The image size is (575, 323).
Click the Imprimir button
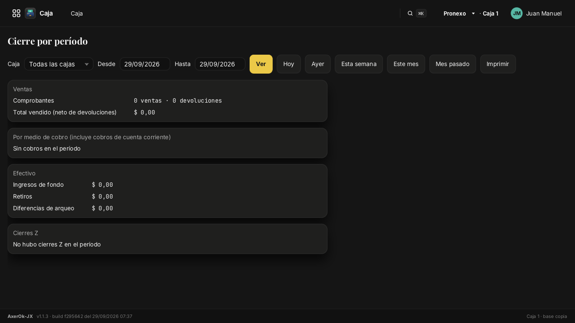click(x=498, y=64)
